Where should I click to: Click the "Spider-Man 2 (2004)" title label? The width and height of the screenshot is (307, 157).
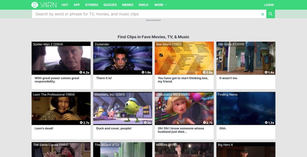(48, 44)
